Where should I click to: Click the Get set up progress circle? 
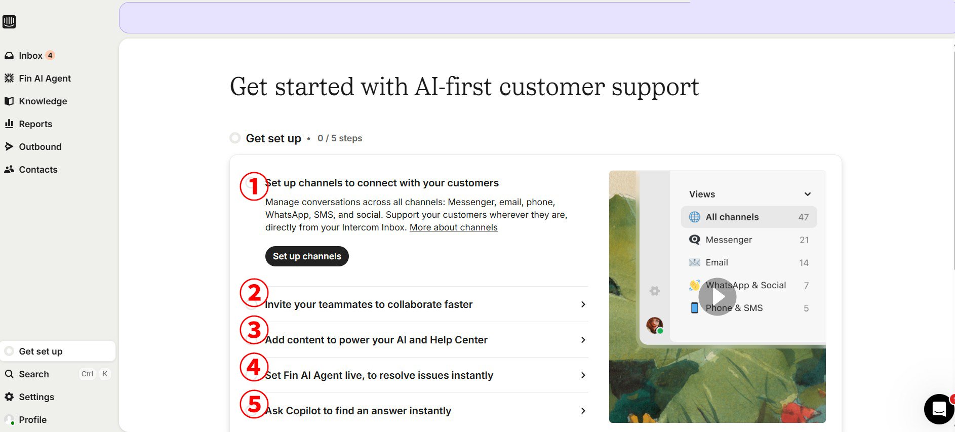point(235,138)
